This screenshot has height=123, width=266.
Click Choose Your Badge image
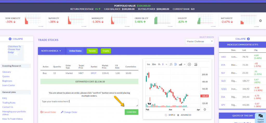pyautogui.click(x=16, y=53)
